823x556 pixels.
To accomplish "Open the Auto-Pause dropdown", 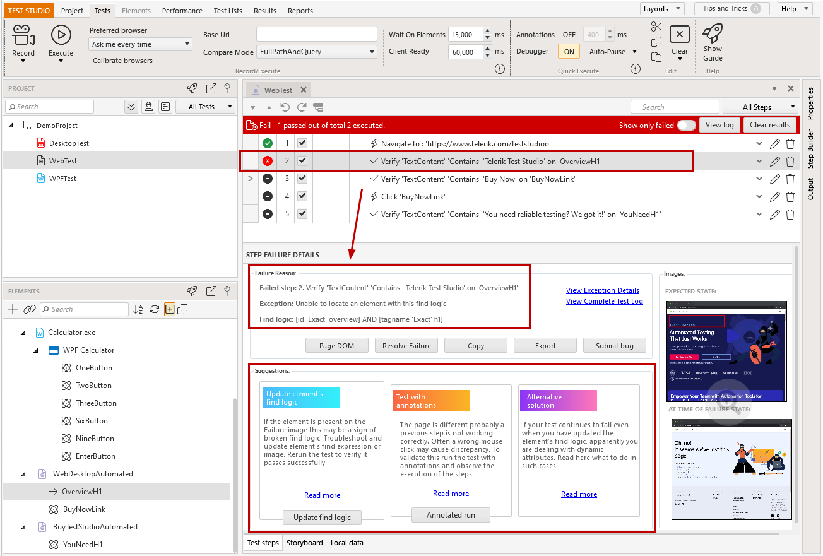I will tap(613, 52).
